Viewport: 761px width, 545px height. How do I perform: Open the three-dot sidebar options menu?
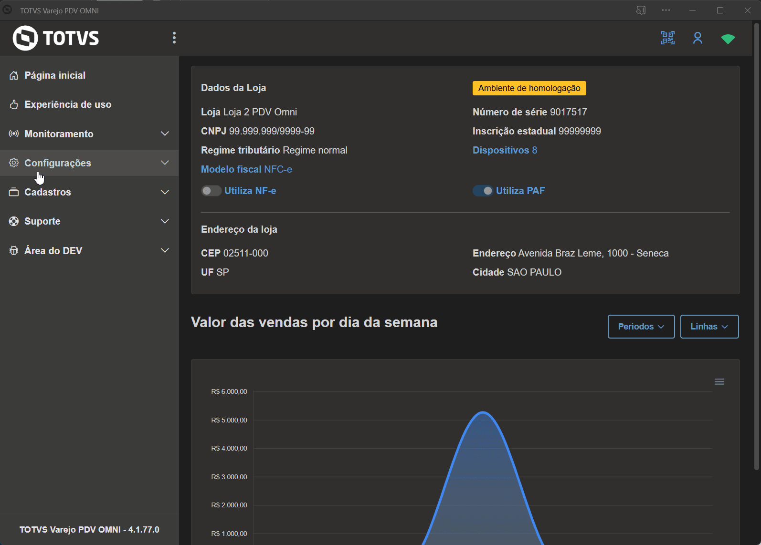pos(174,38)
